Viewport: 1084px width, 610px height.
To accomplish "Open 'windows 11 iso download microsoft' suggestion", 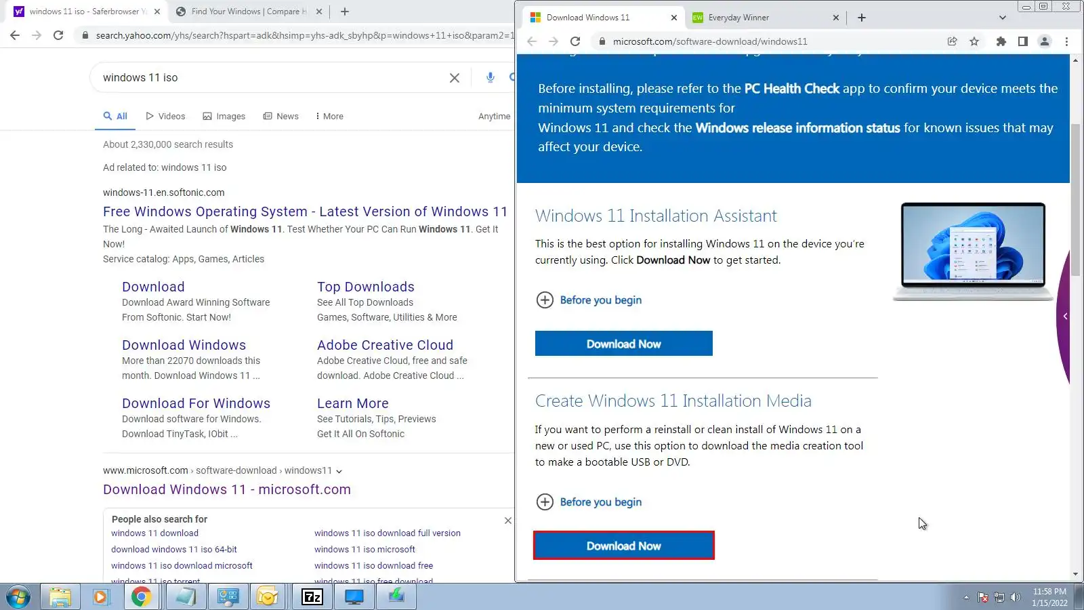I will click(x=182, y=566).
